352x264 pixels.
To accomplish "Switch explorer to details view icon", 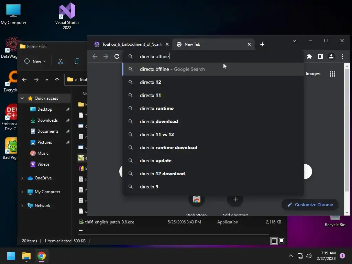I will coord(274,241).
